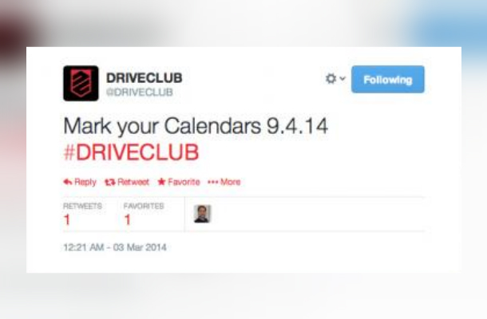The height and width of the screenshot is (319, 487).
Task: Open the More actions menu label
Action: (230, 182)
